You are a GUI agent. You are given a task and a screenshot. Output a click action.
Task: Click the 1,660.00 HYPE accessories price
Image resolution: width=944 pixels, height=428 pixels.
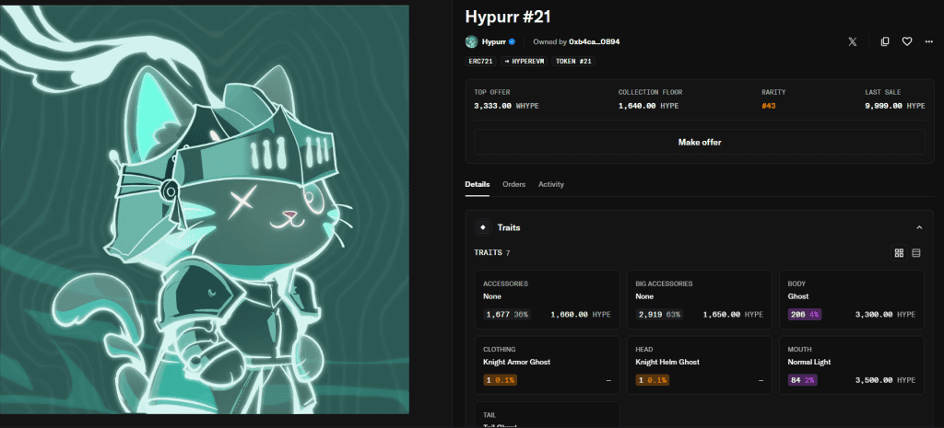tap(581, 315)
